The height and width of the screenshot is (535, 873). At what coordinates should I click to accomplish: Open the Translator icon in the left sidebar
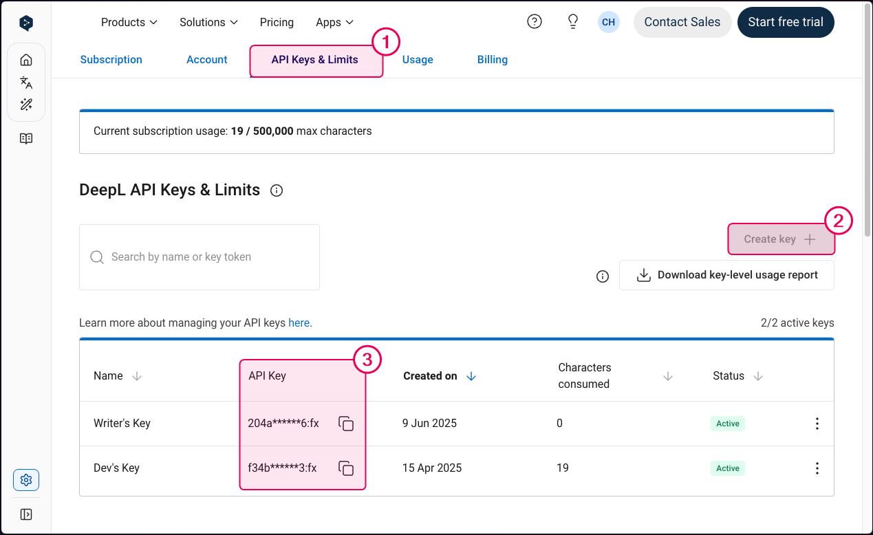[x=25, y=82]
